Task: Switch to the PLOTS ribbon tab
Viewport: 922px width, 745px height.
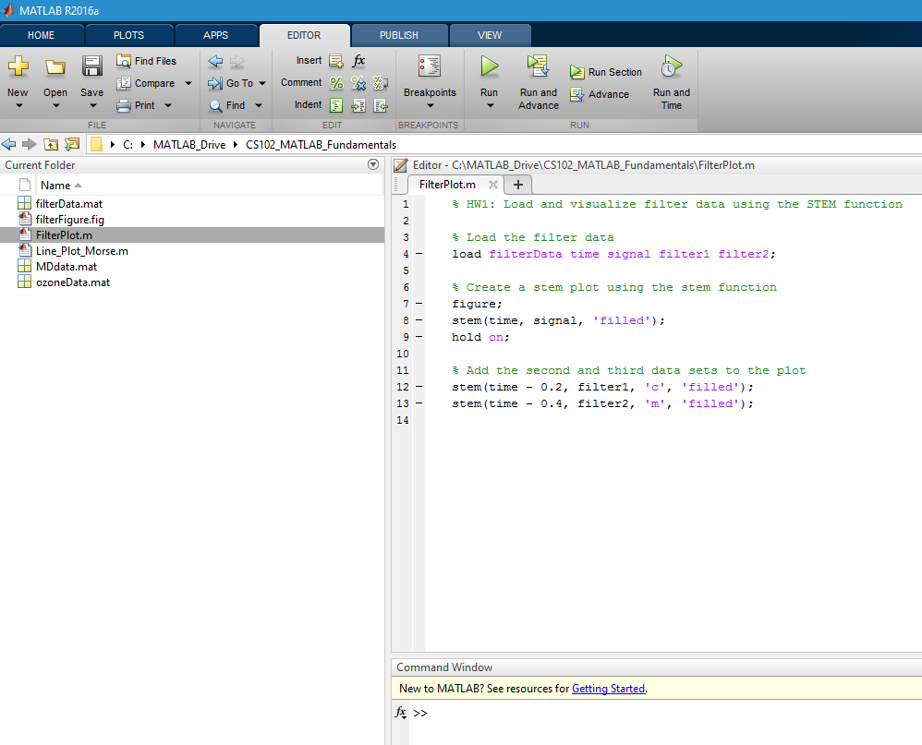Action: (128, 35)
